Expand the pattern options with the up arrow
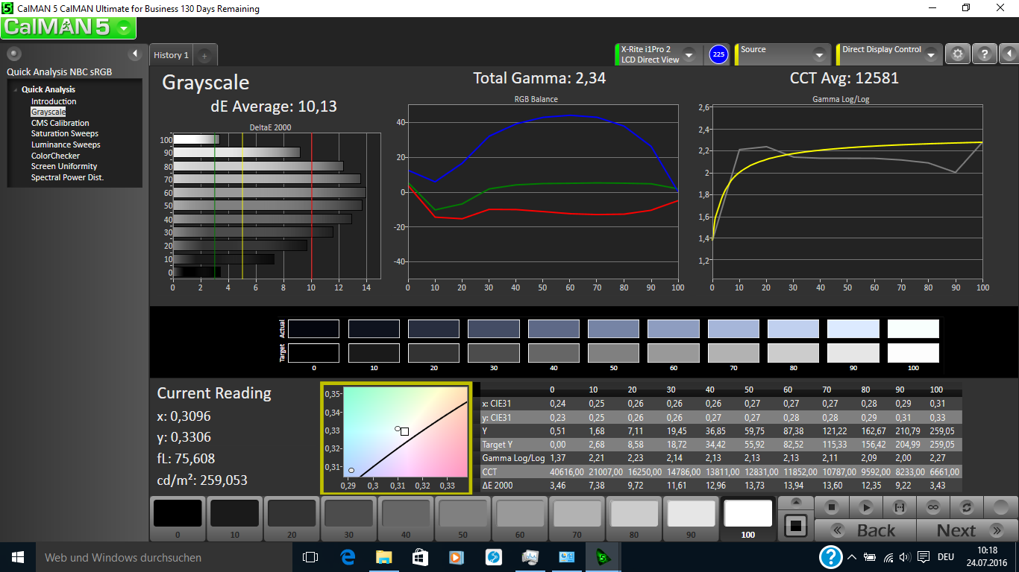1019x572 pixels. (x=796, y=501)
